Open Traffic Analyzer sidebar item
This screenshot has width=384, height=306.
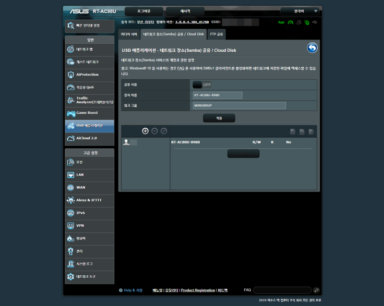click(90, 100)
